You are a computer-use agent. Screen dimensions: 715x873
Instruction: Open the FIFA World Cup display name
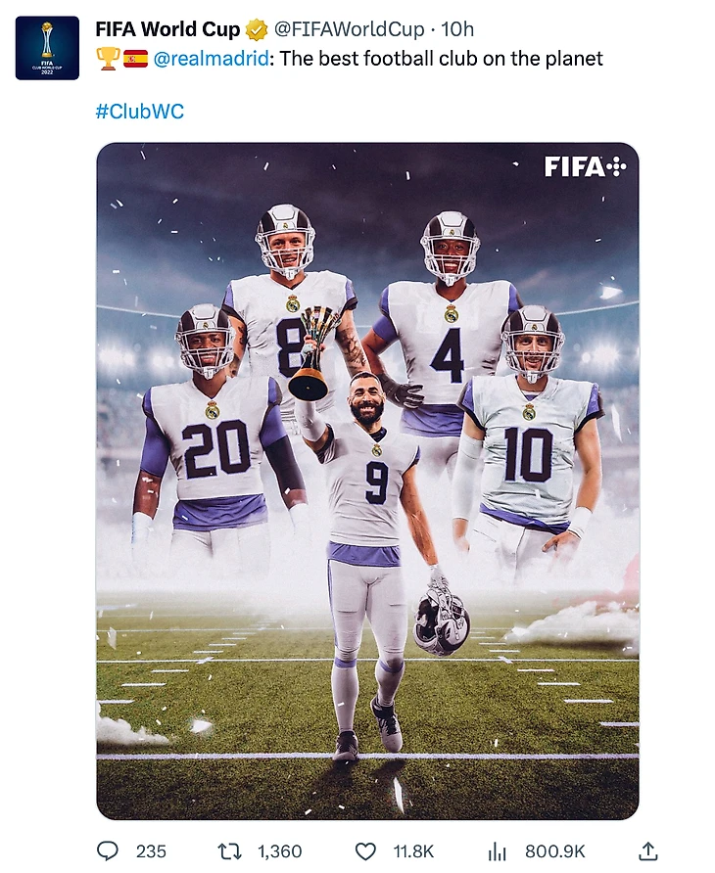167,29
